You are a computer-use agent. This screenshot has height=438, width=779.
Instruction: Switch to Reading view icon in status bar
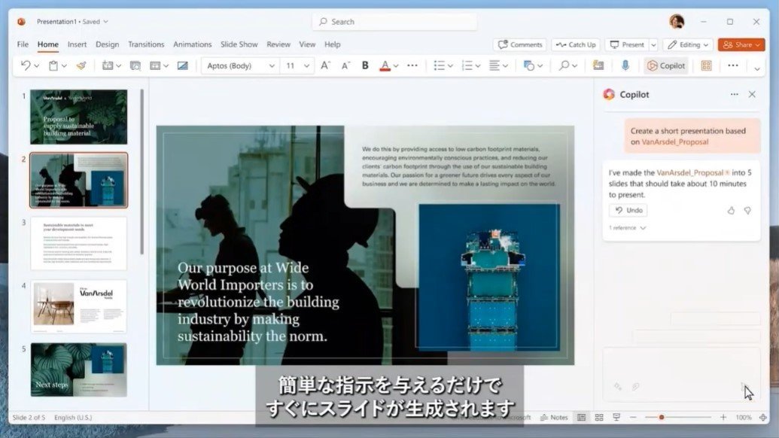pyautogui.click(x=616, y=418)
